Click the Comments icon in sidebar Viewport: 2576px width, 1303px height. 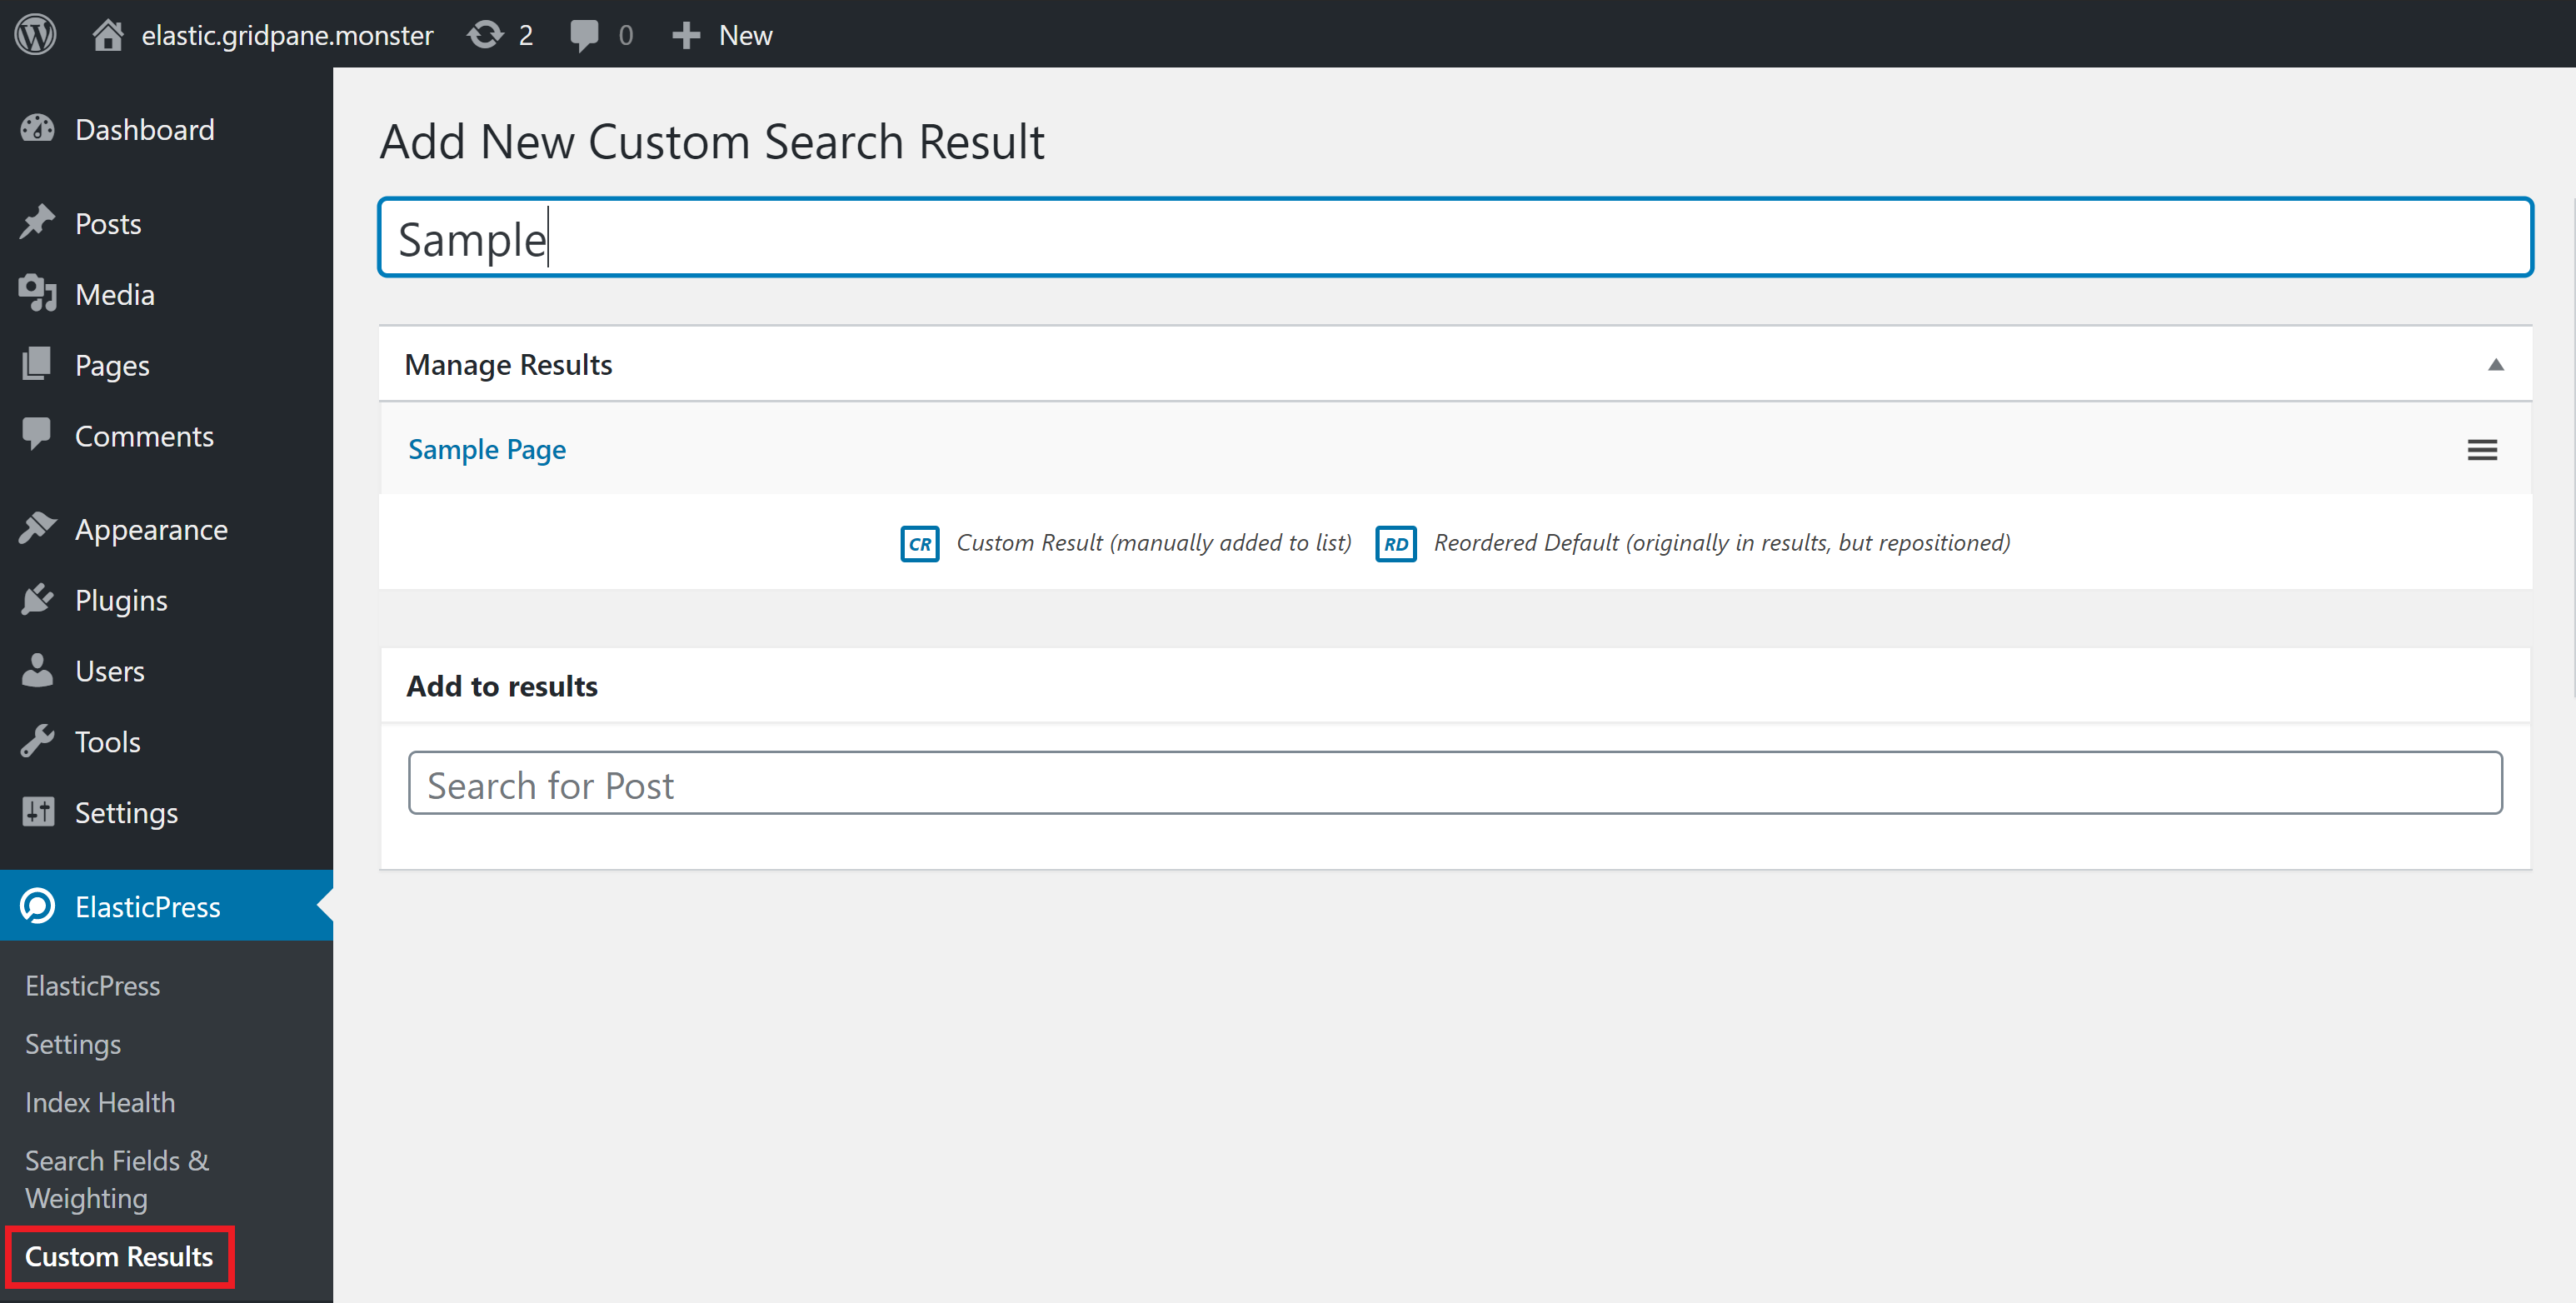40,436
